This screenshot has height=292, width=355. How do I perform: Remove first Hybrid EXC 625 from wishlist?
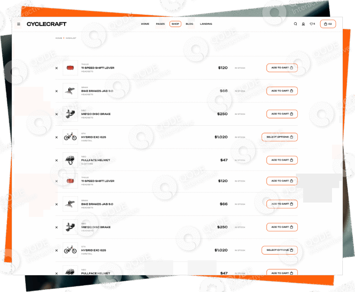(x=56, y=137)
